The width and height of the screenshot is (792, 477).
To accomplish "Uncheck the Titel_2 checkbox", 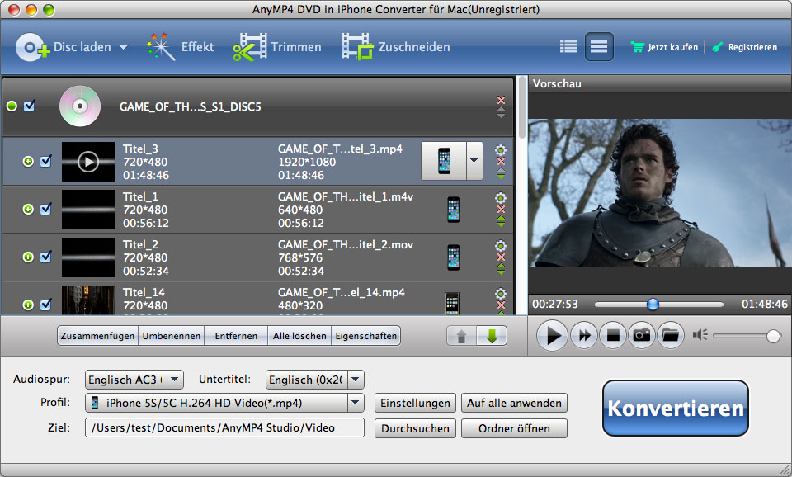I will (46, 257).
